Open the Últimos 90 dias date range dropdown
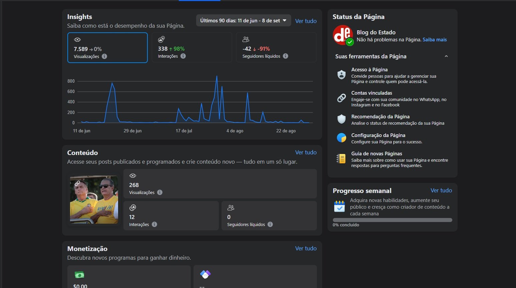The height and width of the screenshot is (288, 516). (x=243, y=21)
